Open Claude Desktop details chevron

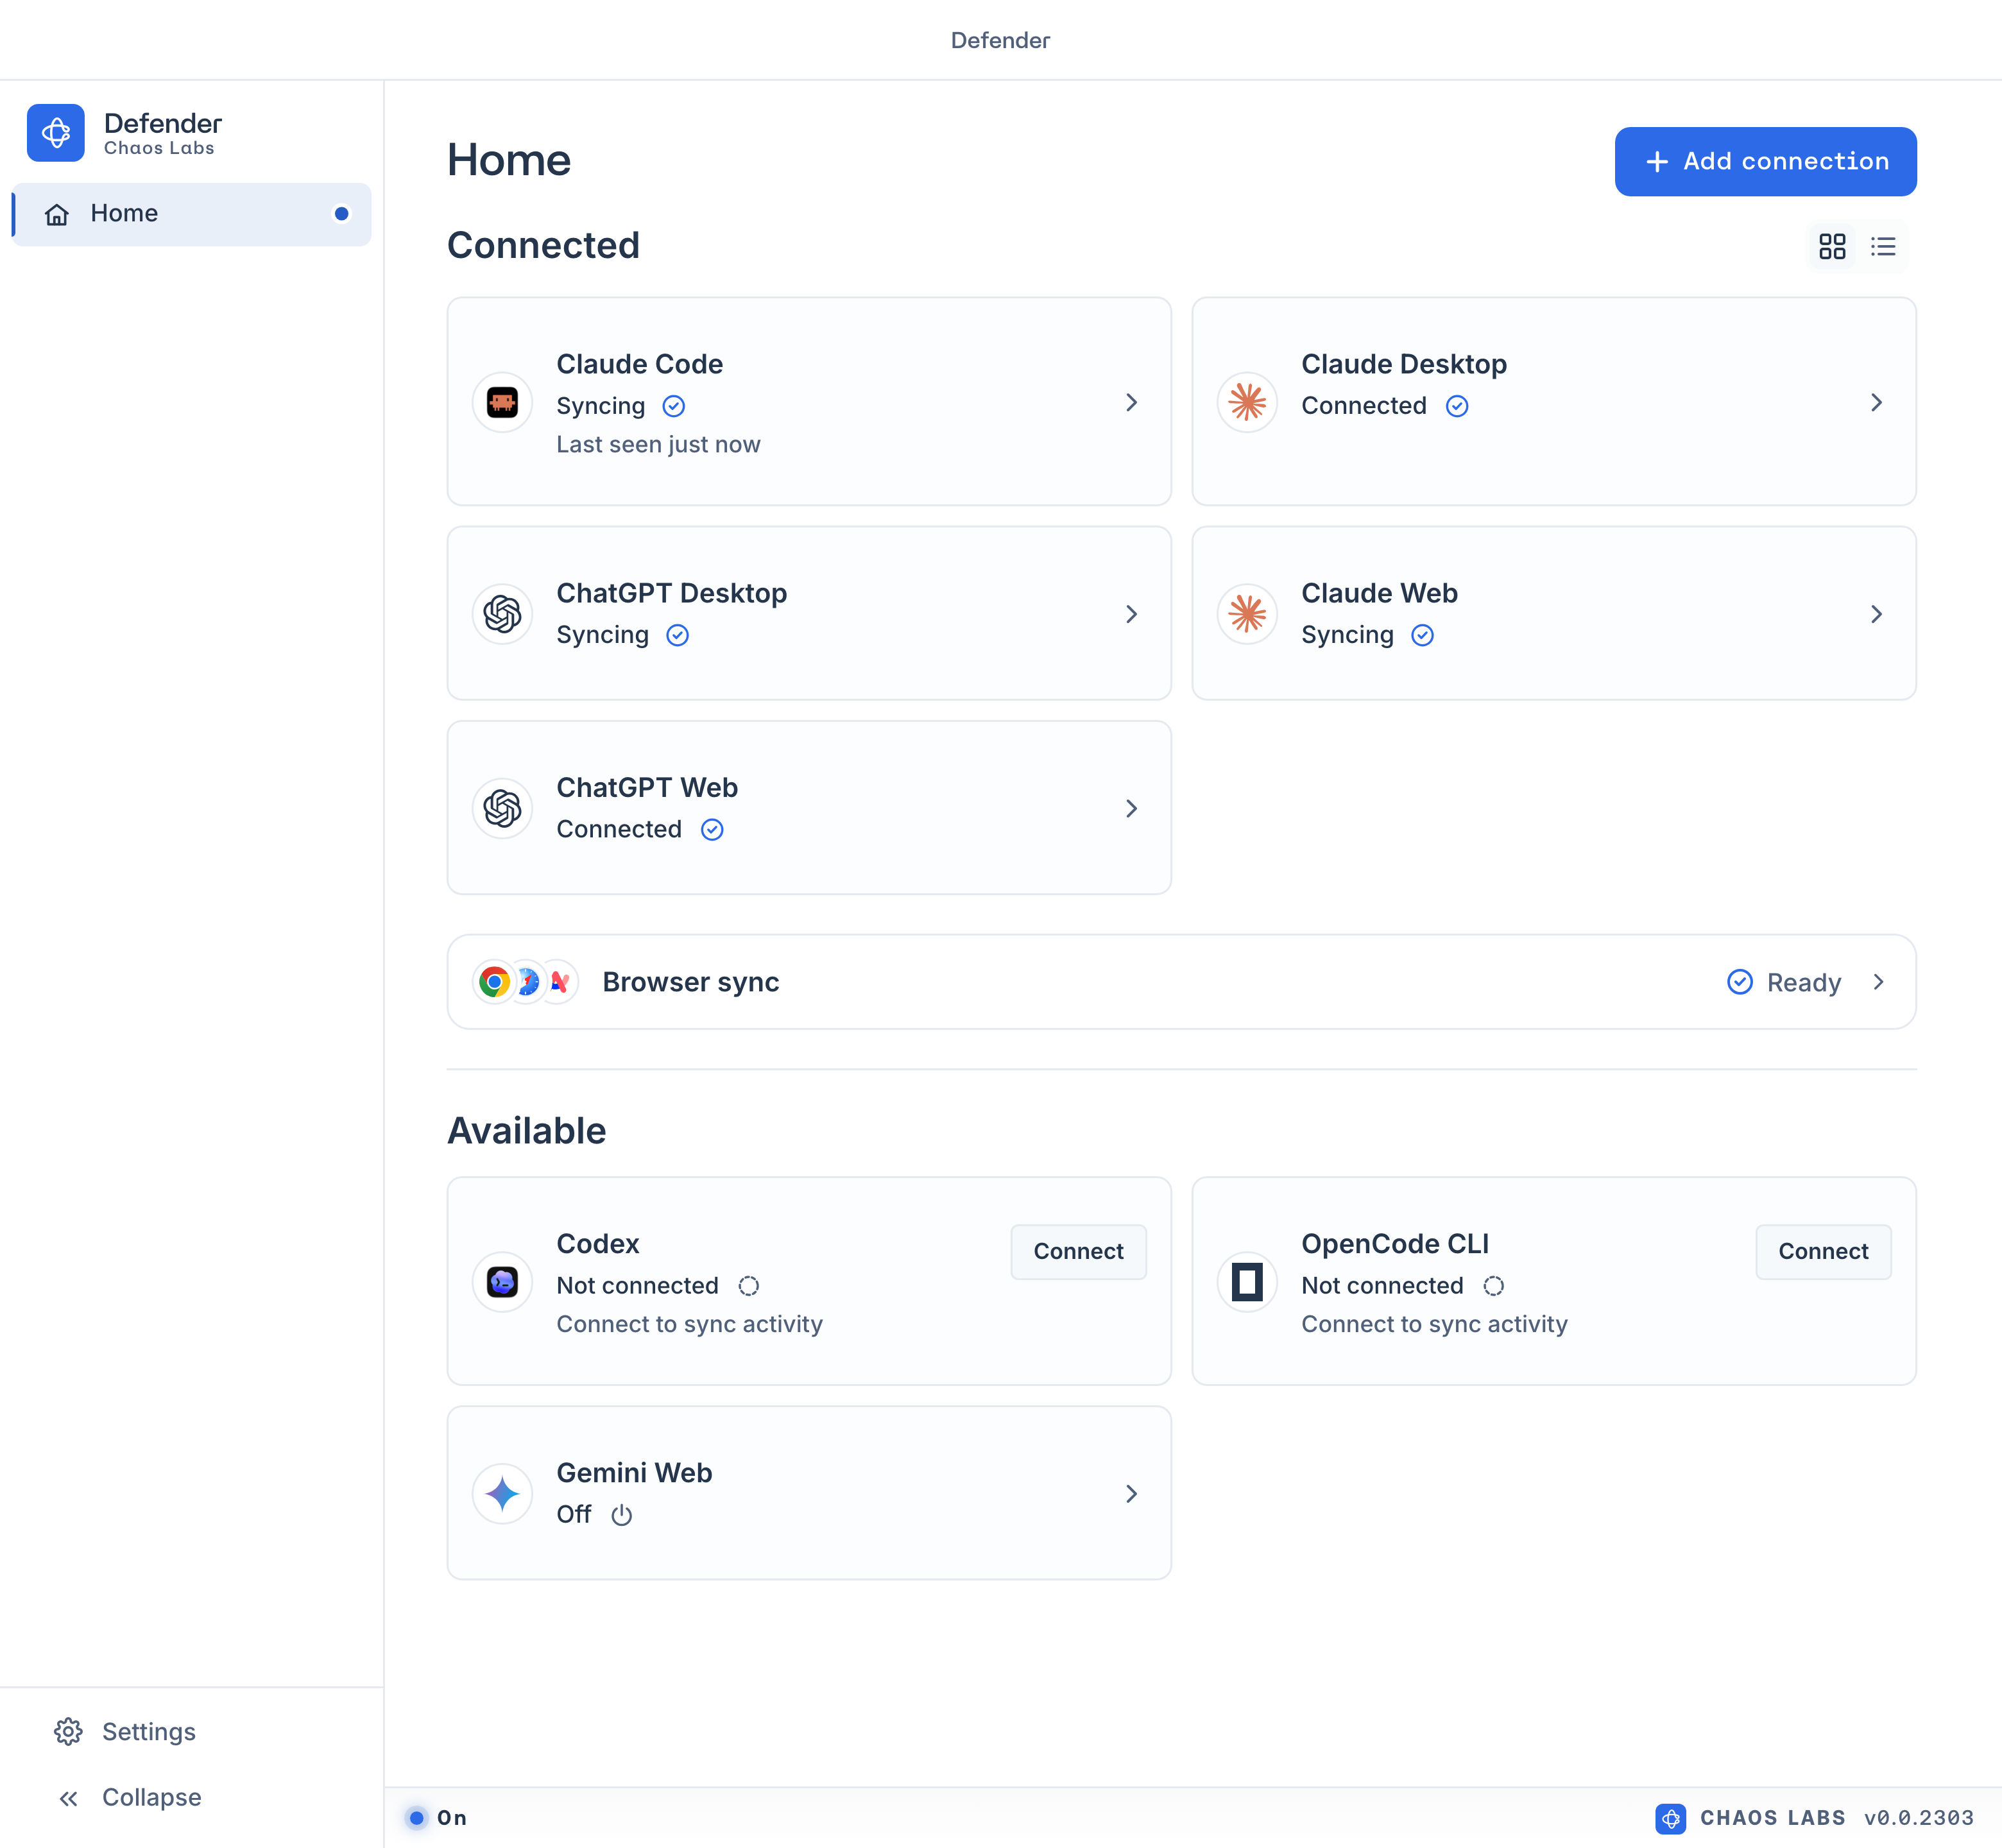pos(1876,402)
